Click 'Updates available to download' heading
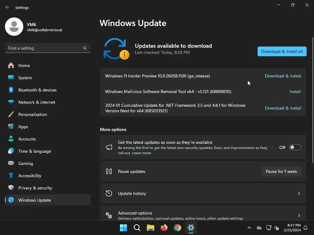Image resolution: width=314 pixels, height=235 pixels. [x=174, y=46]
